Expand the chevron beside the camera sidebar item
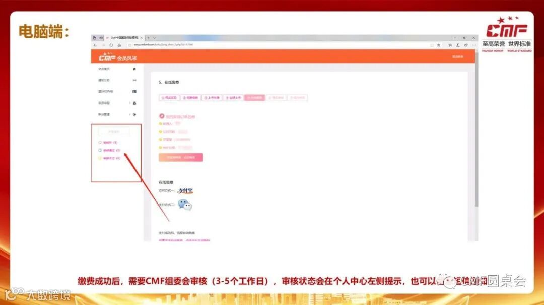Image resolution: width=544 pixels, height=305 pixels. click(x=130, y=103)
